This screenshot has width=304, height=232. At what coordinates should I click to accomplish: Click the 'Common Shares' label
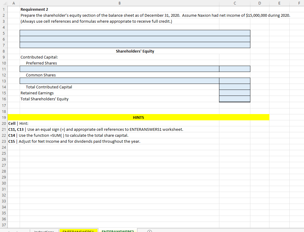click(41, 75)
